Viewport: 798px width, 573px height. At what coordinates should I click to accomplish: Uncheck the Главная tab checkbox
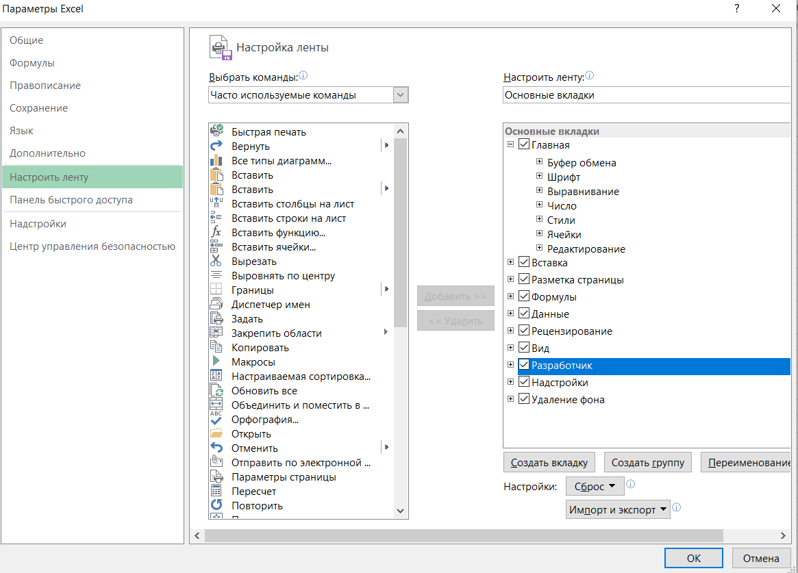click(524, 144)
